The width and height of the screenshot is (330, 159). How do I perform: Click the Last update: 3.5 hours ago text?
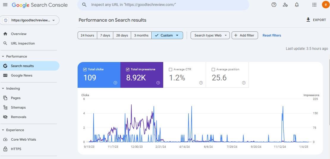(307, 49)
